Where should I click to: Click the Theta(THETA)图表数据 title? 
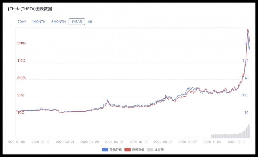[x=31, y=9]
